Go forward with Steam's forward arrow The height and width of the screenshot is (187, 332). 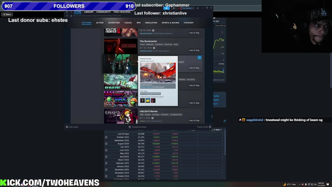(71, 12)
